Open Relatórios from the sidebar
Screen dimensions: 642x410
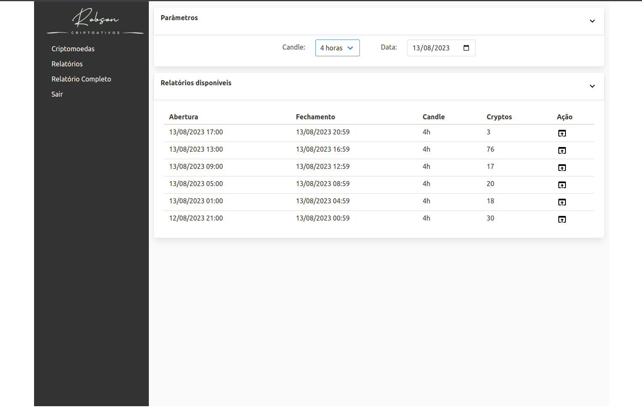pos(67,64)
